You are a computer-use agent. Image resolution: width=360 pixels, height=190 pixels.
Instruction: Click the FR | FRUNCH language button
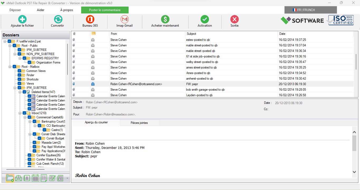(x=311, y=10)
